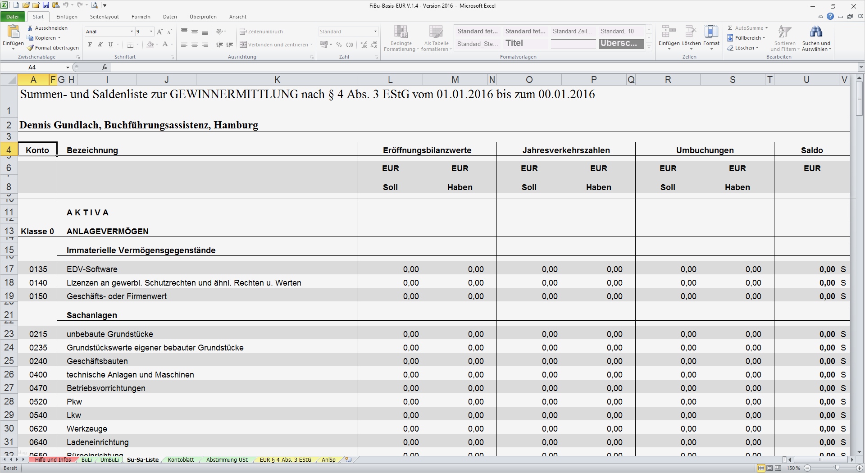865x473 pixels.
Task: Apply percent format from Zahl group
Action: pos(338,45)
